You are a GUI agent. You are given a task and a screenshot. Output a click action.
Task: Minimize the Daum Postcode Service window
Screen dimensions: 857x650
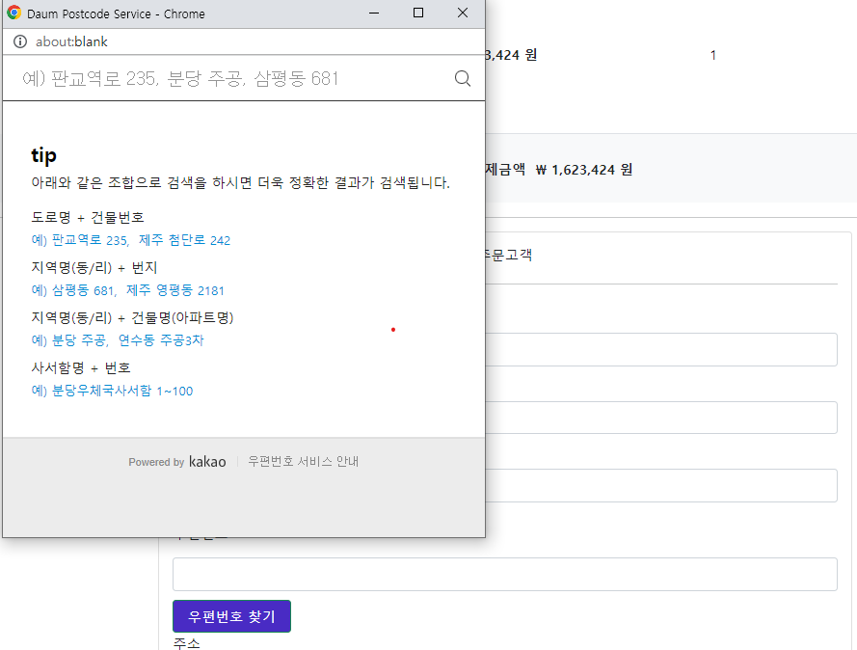(374, 14)
